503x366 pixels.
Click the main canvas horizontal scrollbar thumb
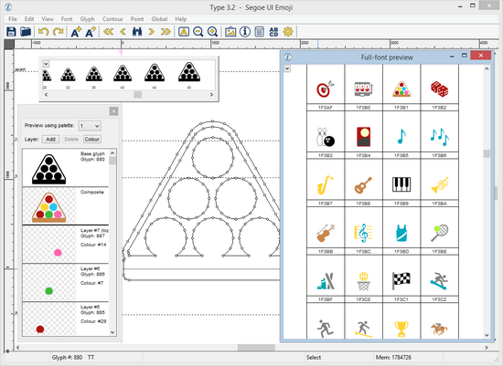[x=256, y=347]
